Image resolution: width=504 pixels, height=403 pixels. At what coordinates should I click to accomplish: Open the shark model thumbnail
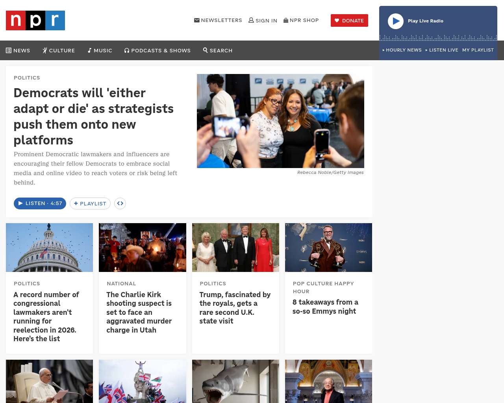[x=235, y=381]
